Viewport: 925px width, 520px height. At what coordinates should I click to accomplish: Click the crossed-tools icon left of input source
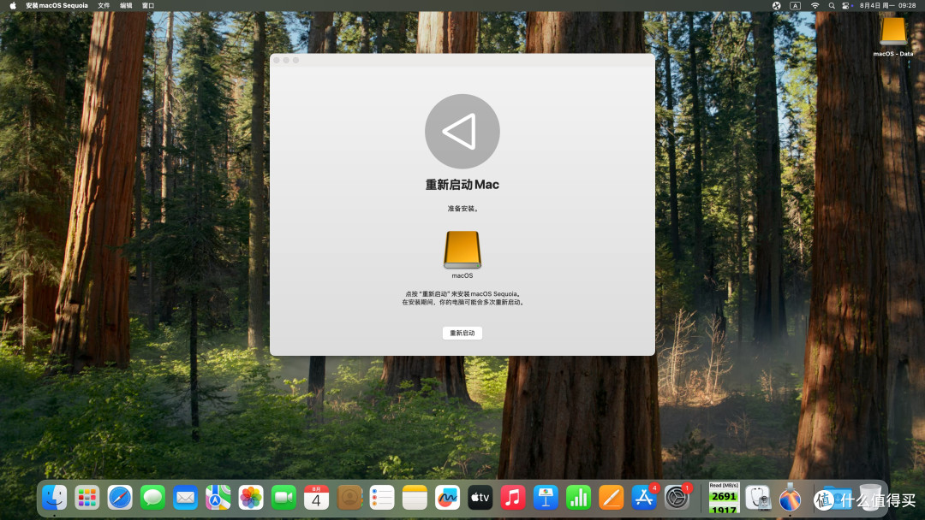click(776, 5)
